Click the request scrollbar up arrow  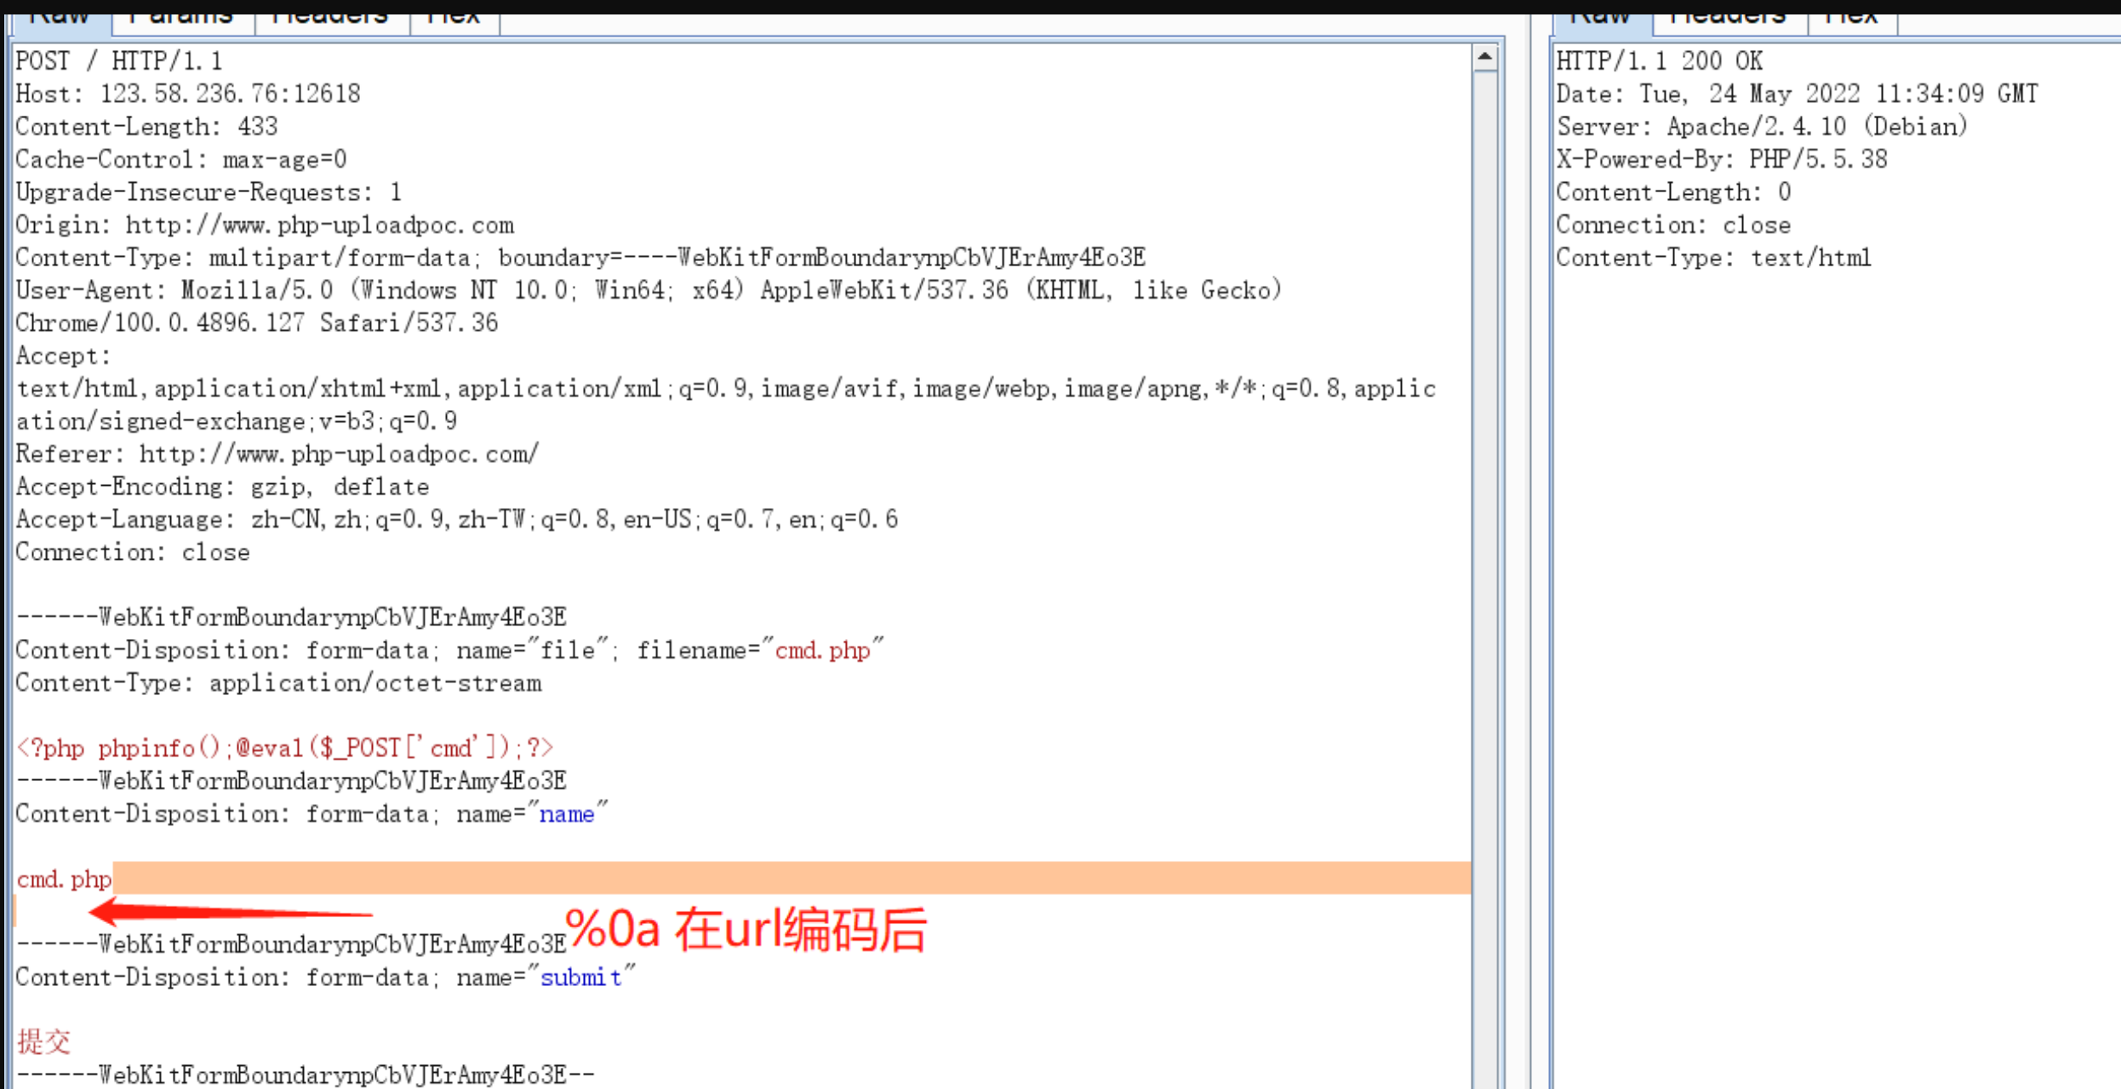click(x=1485, y=58)
